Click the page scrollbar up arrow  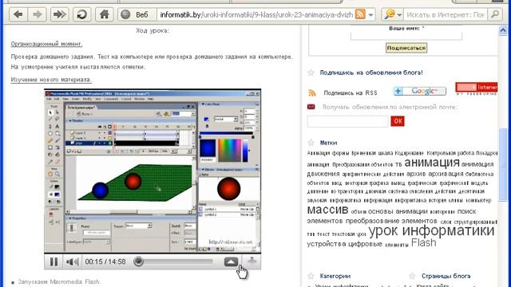[x=503, y=30]
